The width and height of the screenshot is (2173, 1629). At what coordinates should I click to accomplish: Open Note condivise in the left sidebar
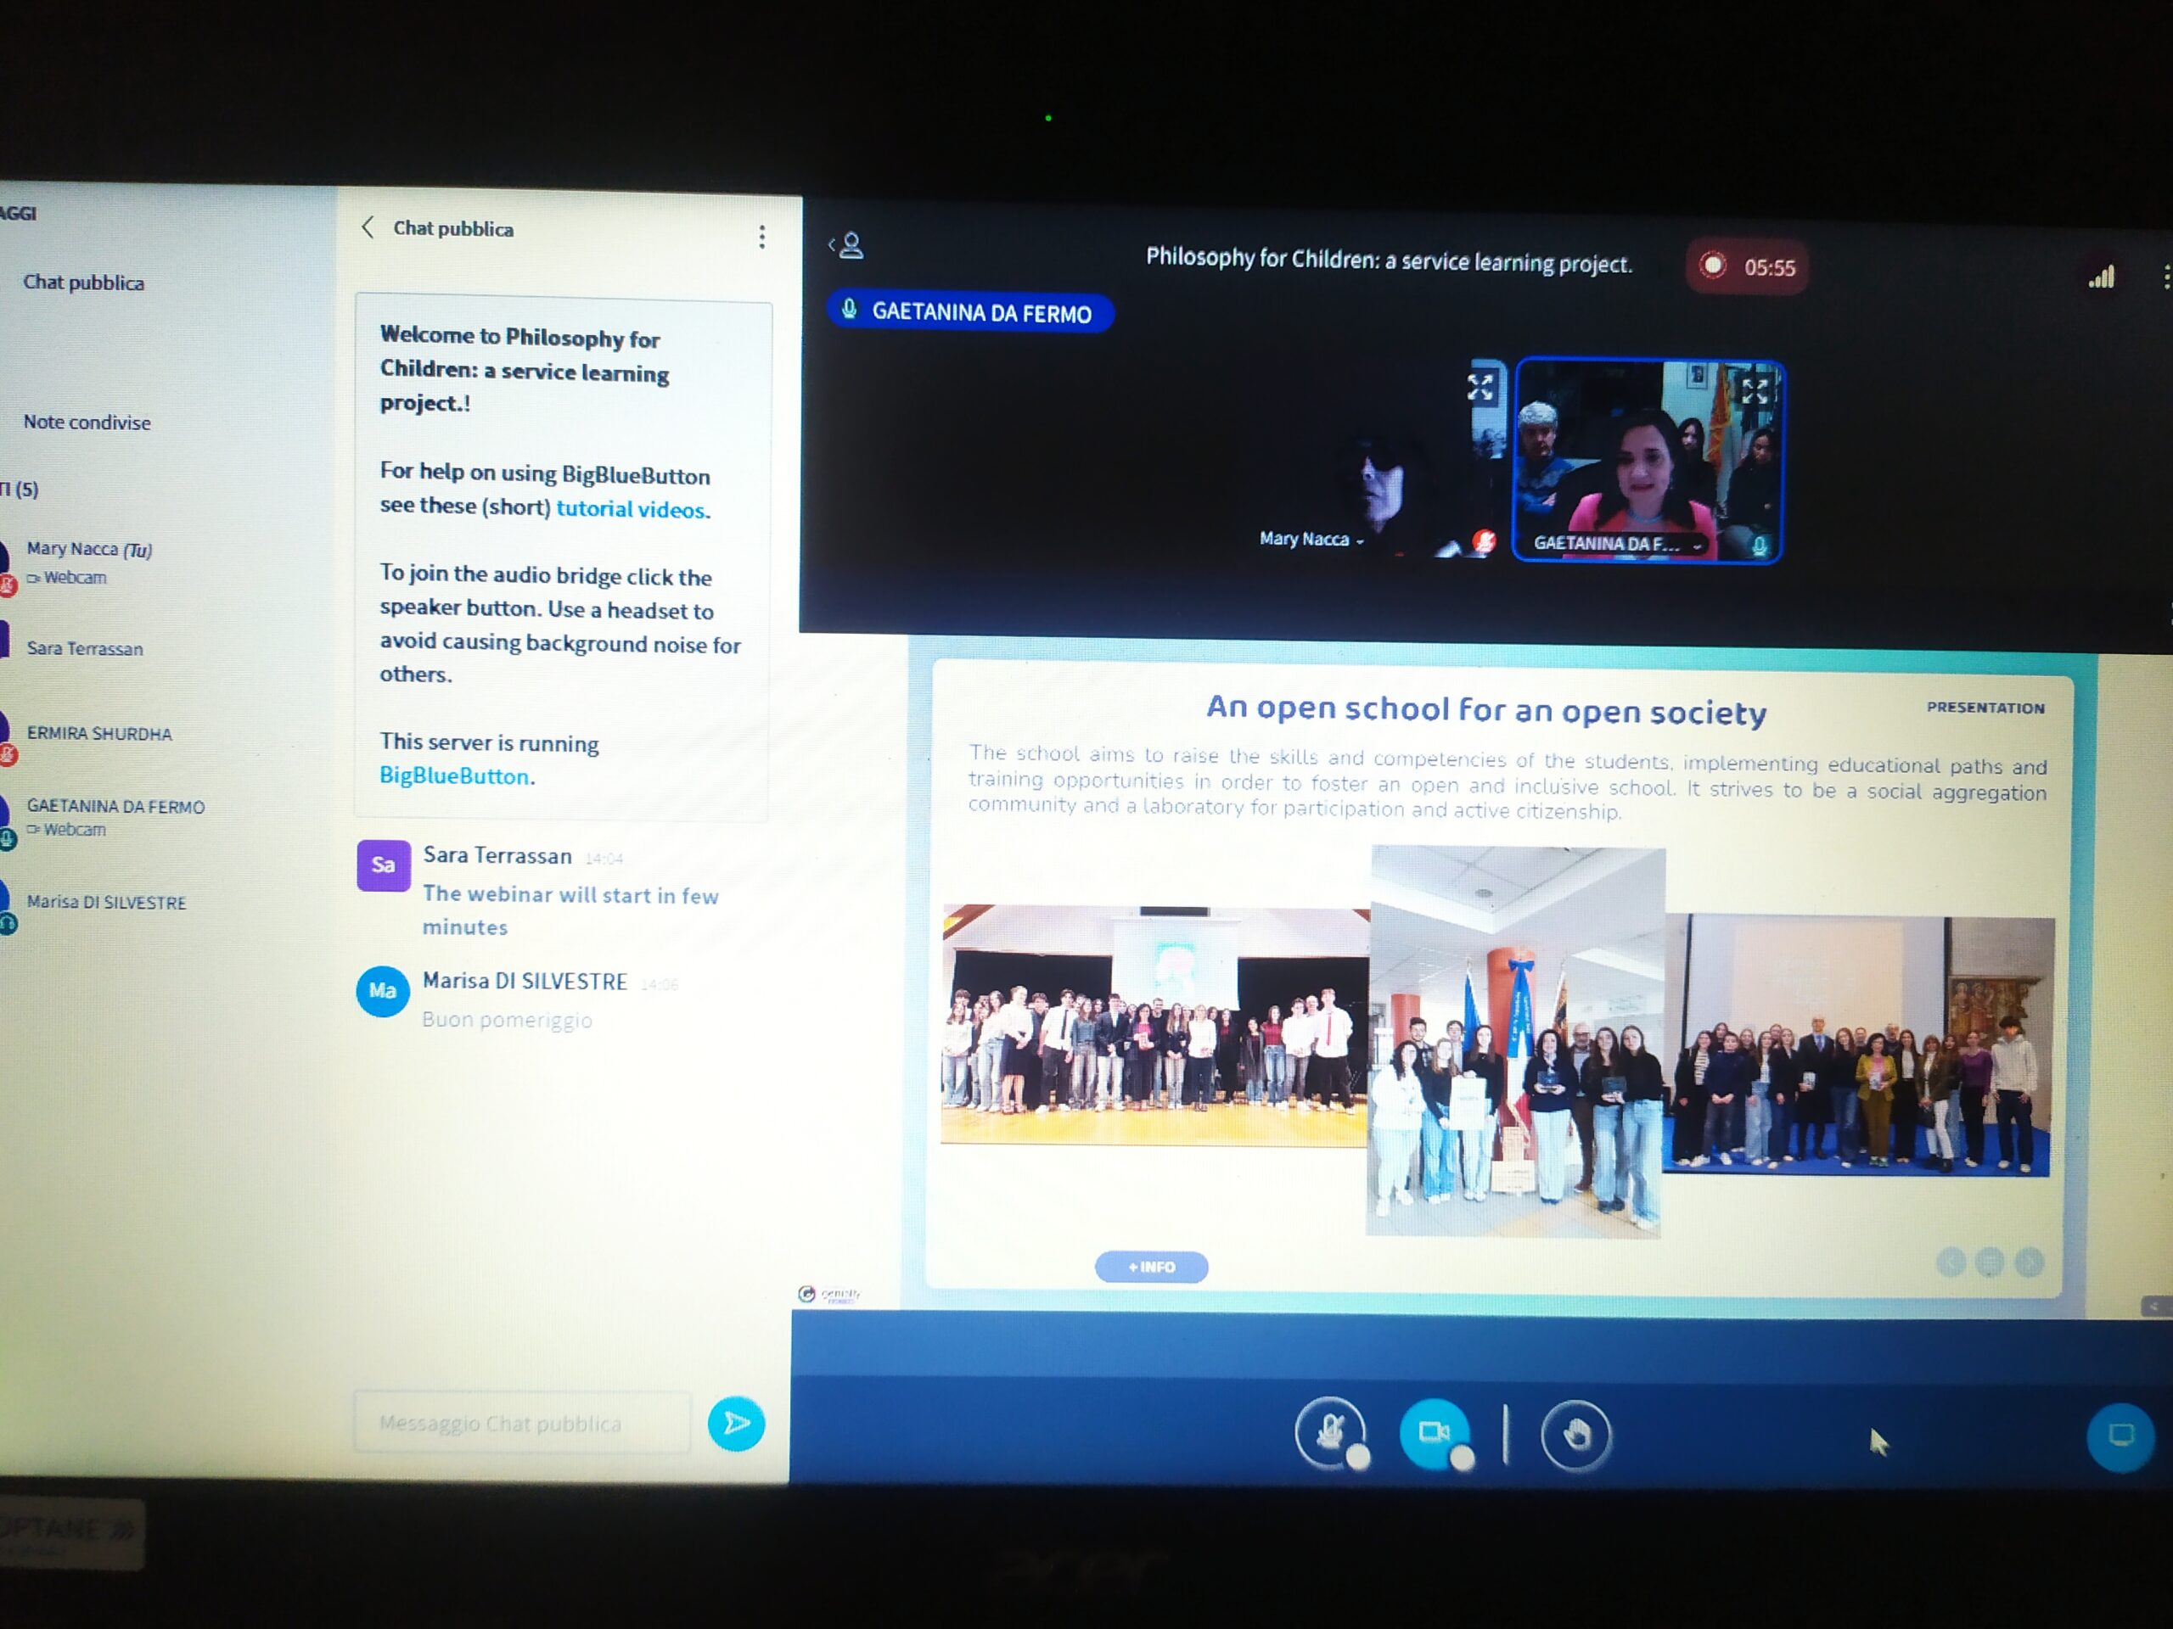pyautogui.click(x=87, y=423)
